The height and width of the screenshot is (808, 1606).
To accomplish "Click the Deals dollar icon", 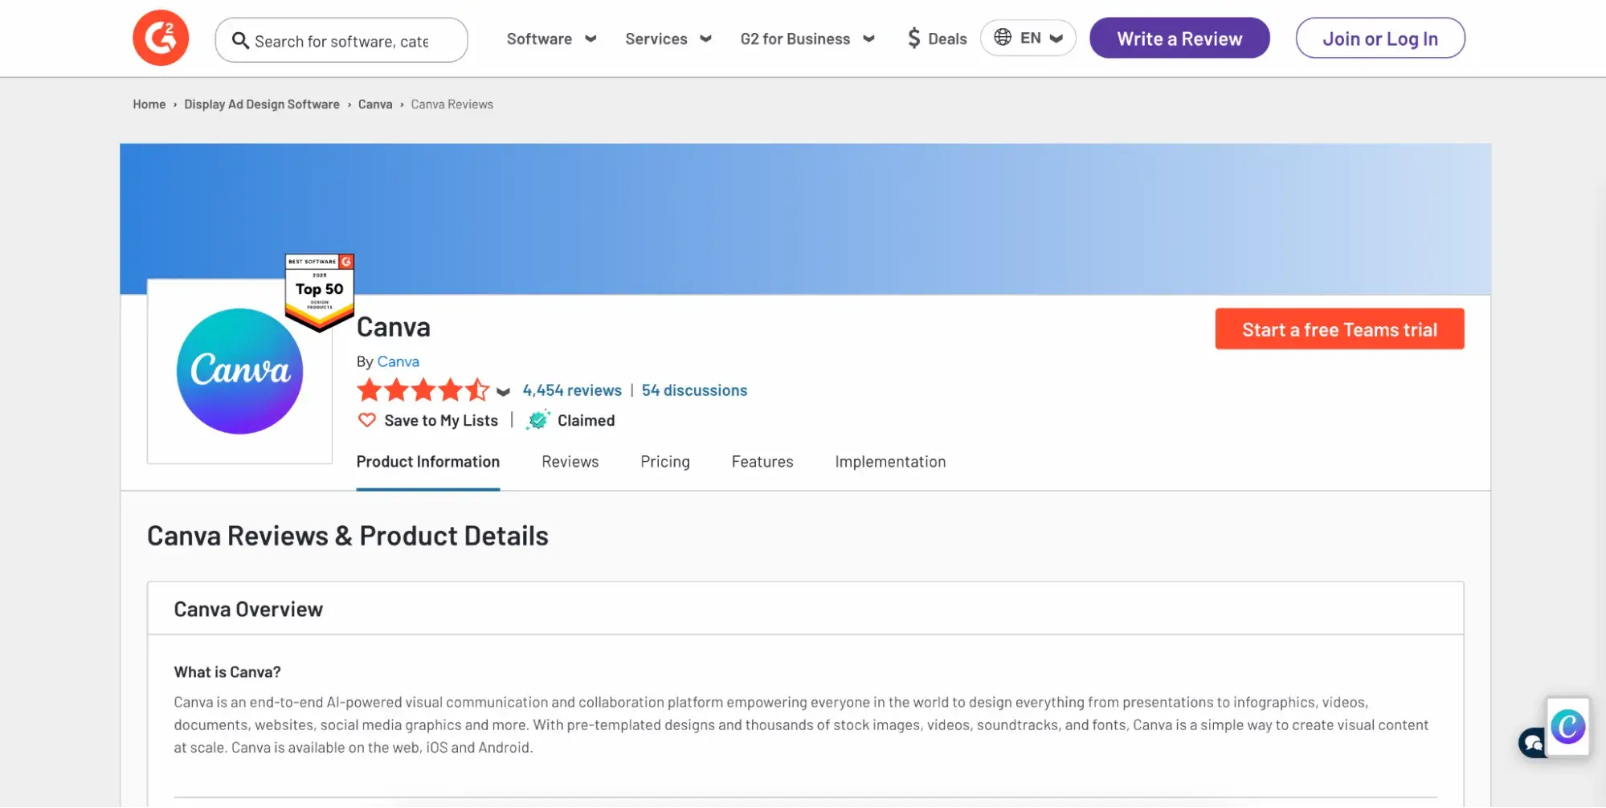I will pos(913,39).
